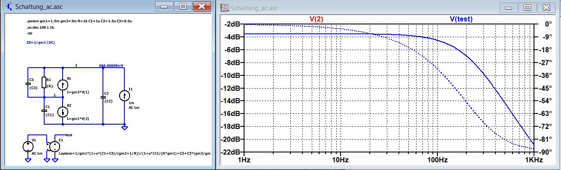Image resolution: width=561 pixels, height=170 pixels.
Task: Click the ground symbol under V1
Action: click(28, 160)
